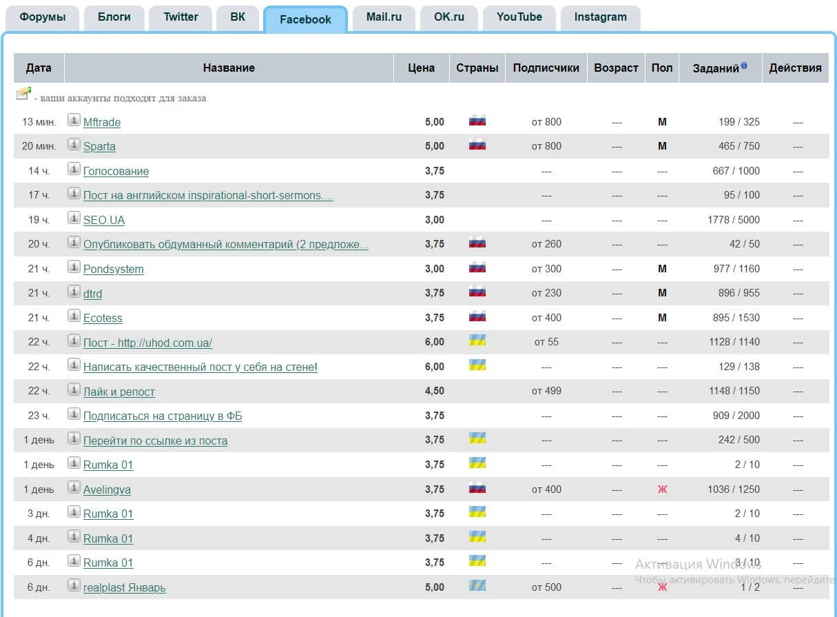Click info icon next to Голосование
The width and height of the screenshot is (837, 617).
[x=74, y=170]
